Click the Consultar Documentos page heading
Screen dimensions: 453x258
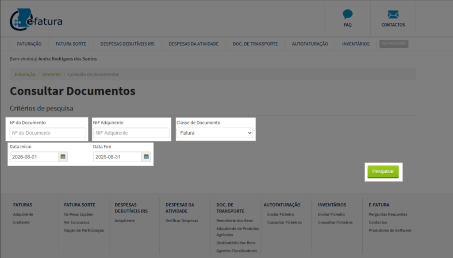(73, 91)
